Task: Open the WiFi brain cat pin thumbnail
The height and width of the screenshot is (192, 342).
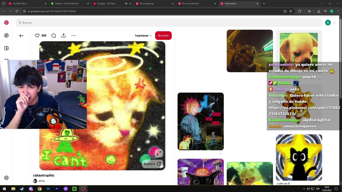Action: [x=201, y=172]
